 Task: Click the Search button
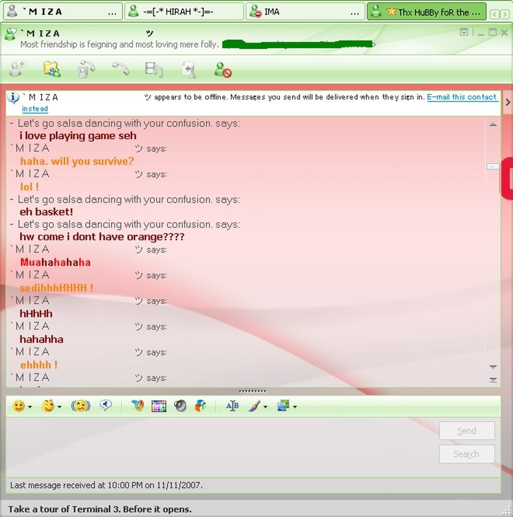click(x=466, y=454)
